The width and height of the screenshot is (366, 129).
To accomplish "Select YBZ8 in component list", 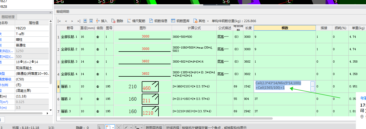I will pos(4,7).
